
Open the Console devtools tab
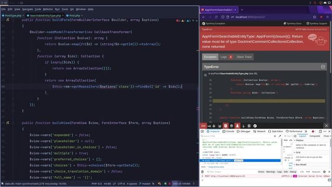point(228,131)
